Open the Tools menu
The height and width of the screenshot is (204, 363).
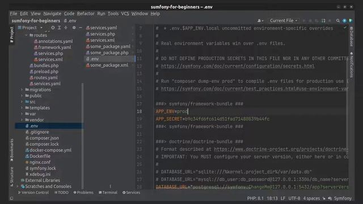tap(113, 14)
